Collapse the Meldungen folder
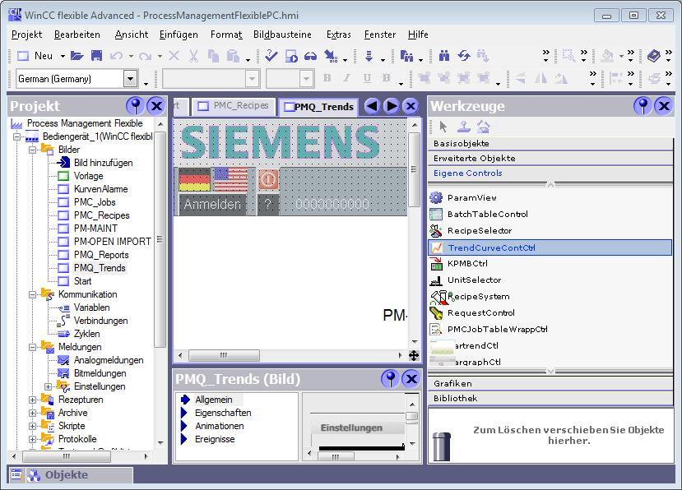Viewport: 682px width, 490px height. tap(32, 347)
